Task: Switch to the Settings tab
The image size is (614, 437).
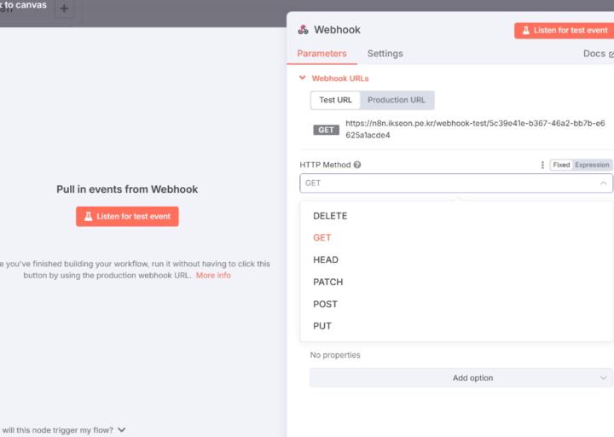Action: pos(385,54)
